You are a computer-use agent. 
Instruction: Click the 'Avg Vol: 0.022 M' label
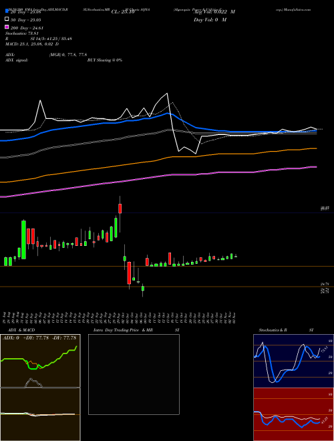214,12
